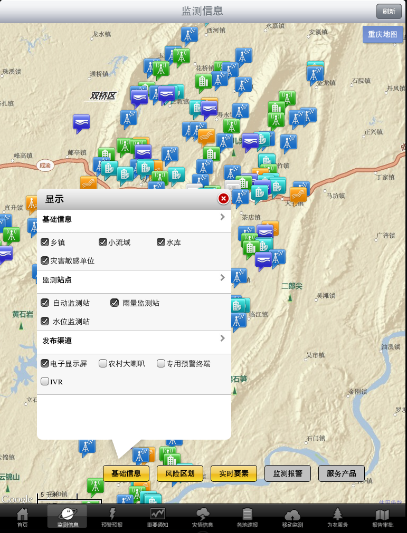407x533 pixels.
Task: Open 重要通知 tab
Action: [x=157, y=518]
